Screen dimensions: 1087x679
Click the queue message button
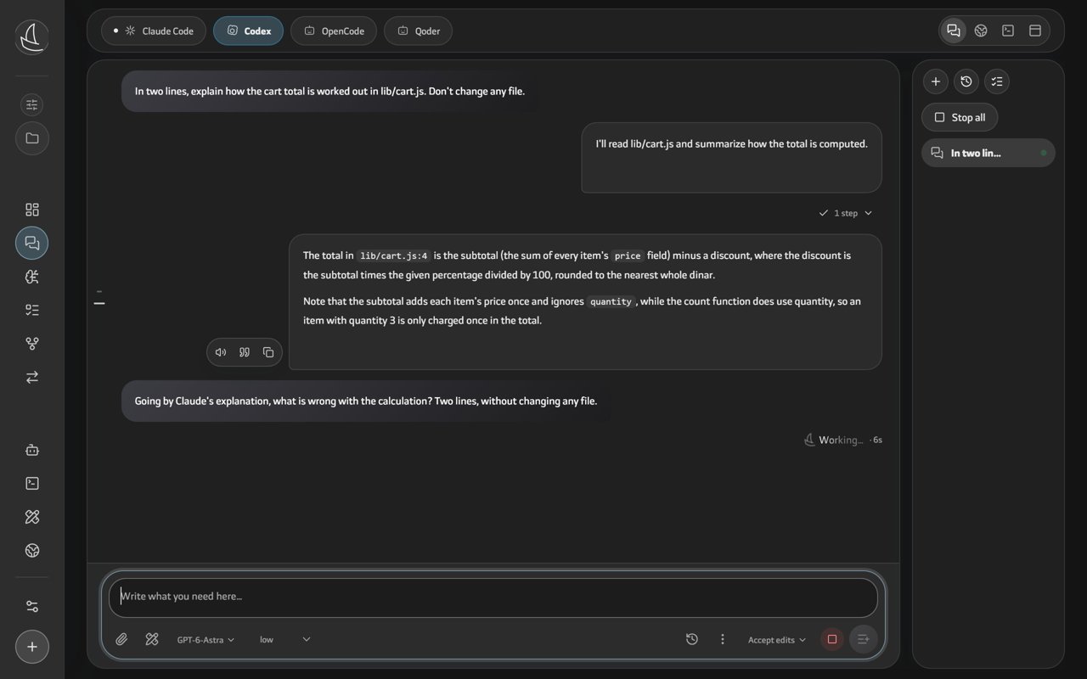[x=864, y=639]
